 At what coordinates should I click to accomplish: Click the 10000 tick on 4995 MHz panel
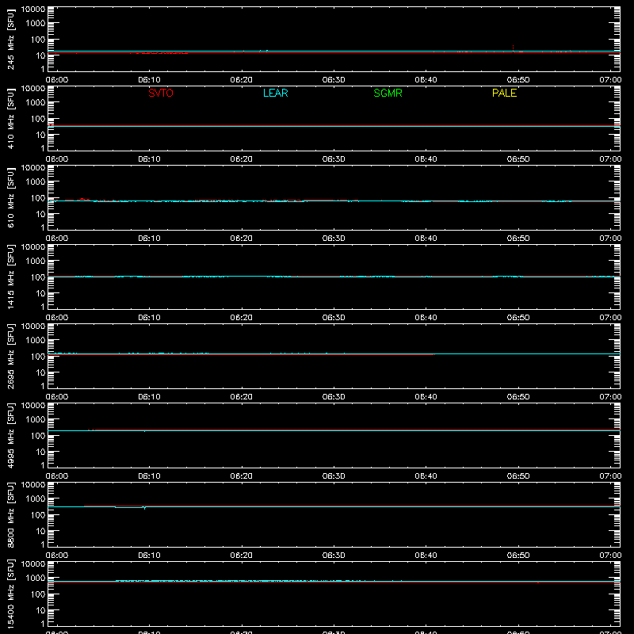(x=33, y=406)
